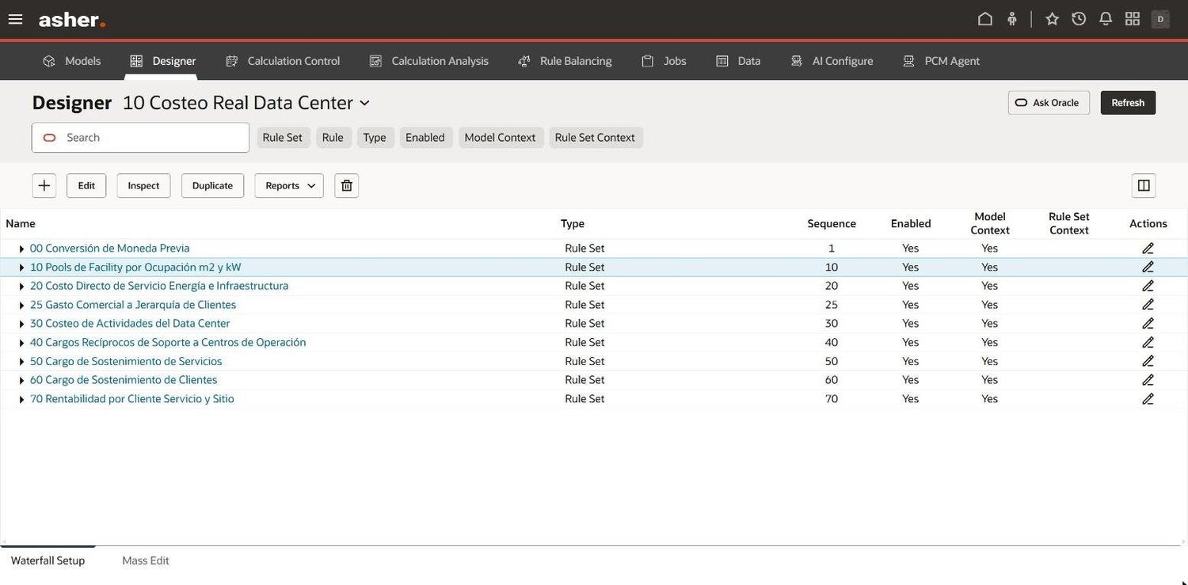Toggle the column layout panel icon
This screenshot has height=585, width=1188.
1144,185
